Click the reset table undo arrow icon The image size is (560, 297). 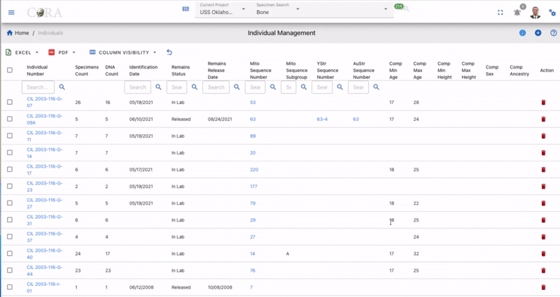point(169,52)
